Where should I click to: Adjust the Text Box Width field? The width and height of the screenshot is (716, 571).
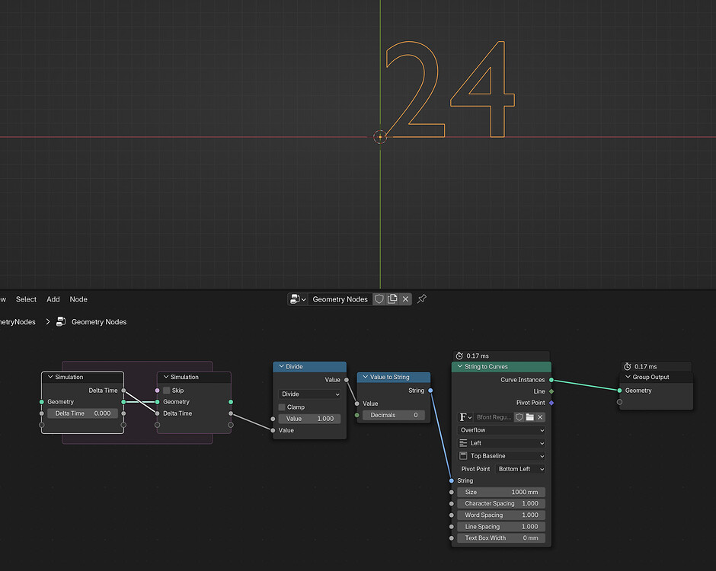point(501,538)
